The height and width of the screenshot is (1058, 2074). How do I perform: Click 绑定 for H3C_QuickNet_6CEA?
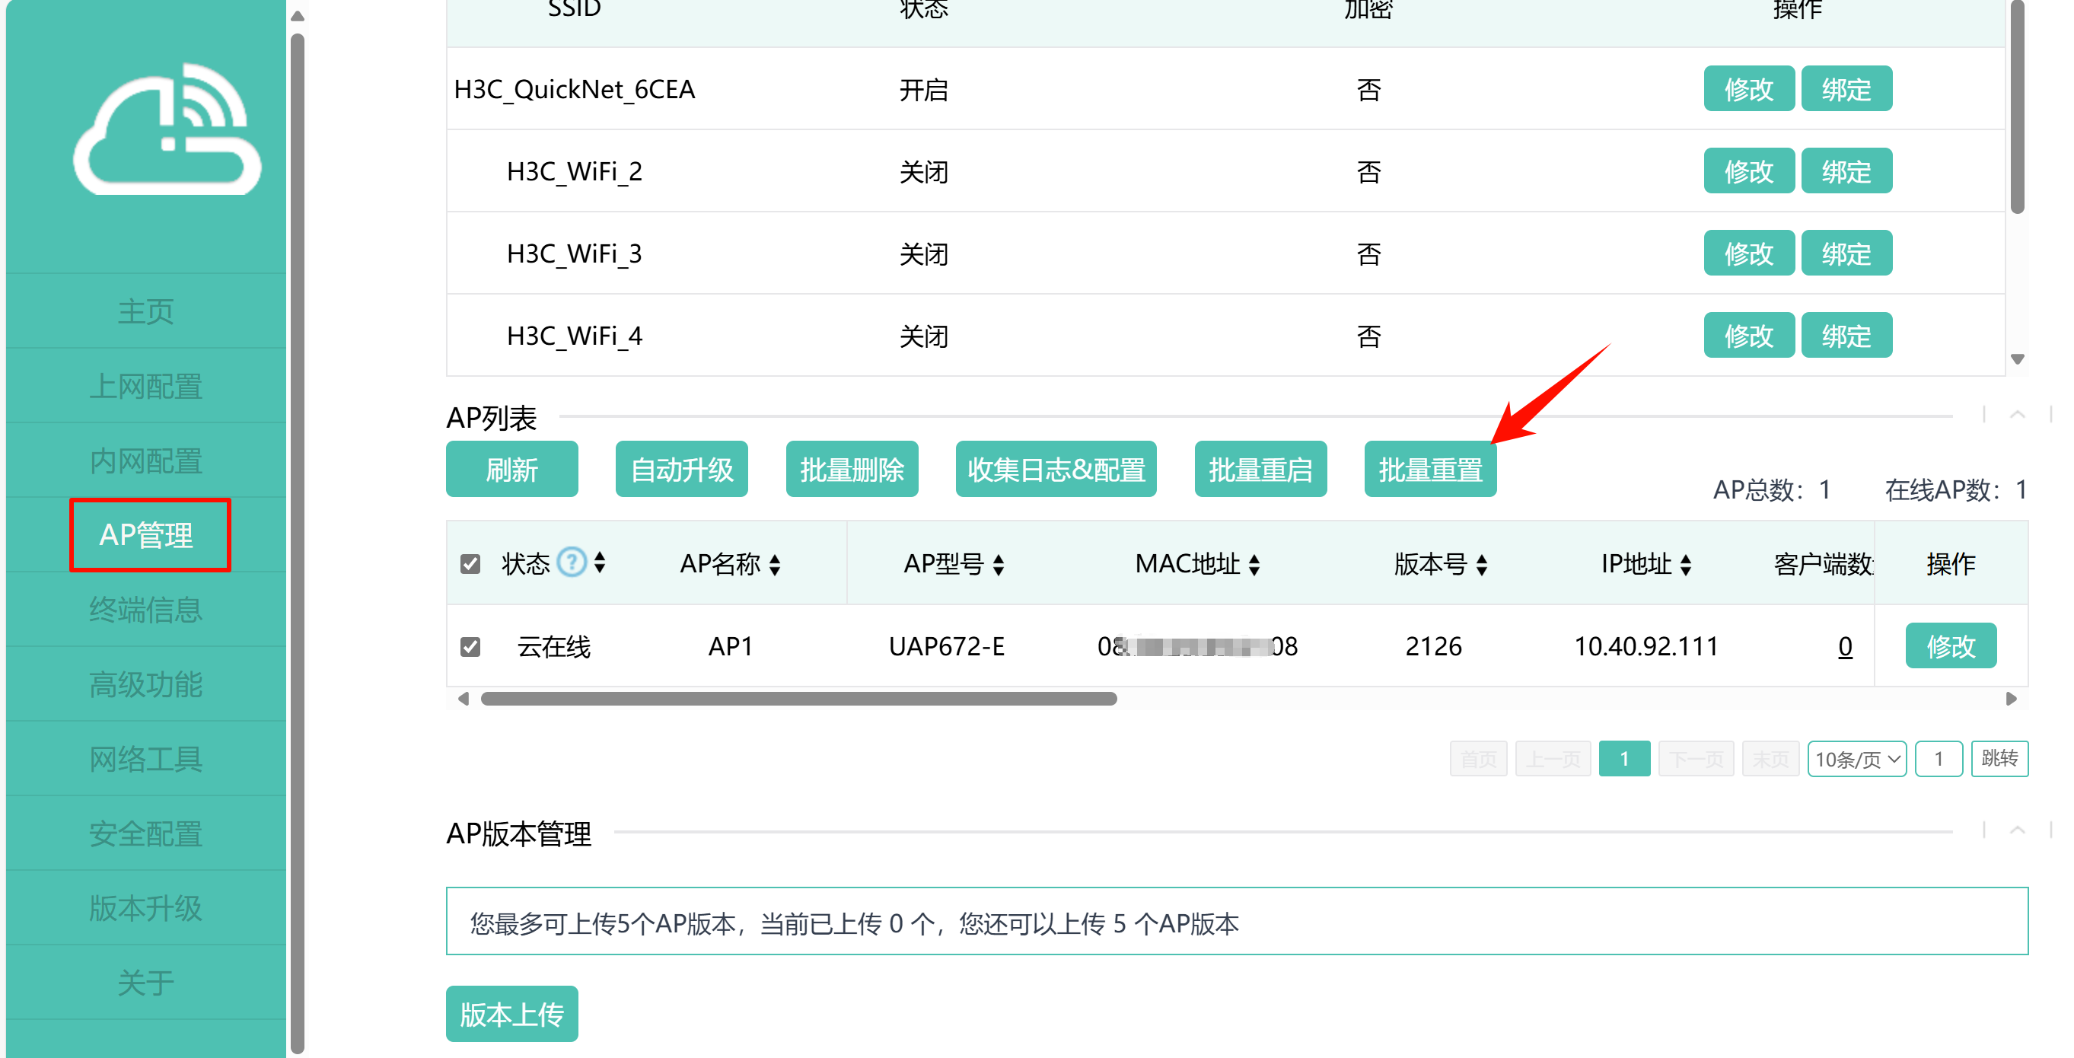pos(1846,88)
